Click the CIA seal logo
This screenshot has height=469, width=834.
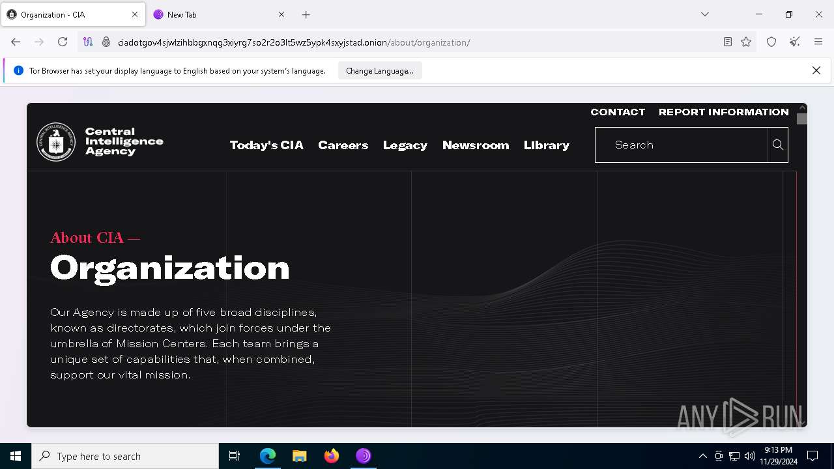[x=56, y=142]
